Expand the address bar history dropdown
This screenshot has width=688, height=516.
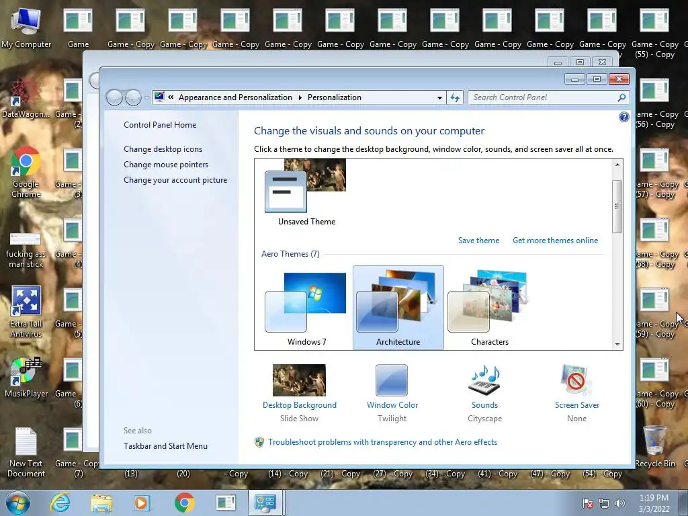tap(439, 97)
